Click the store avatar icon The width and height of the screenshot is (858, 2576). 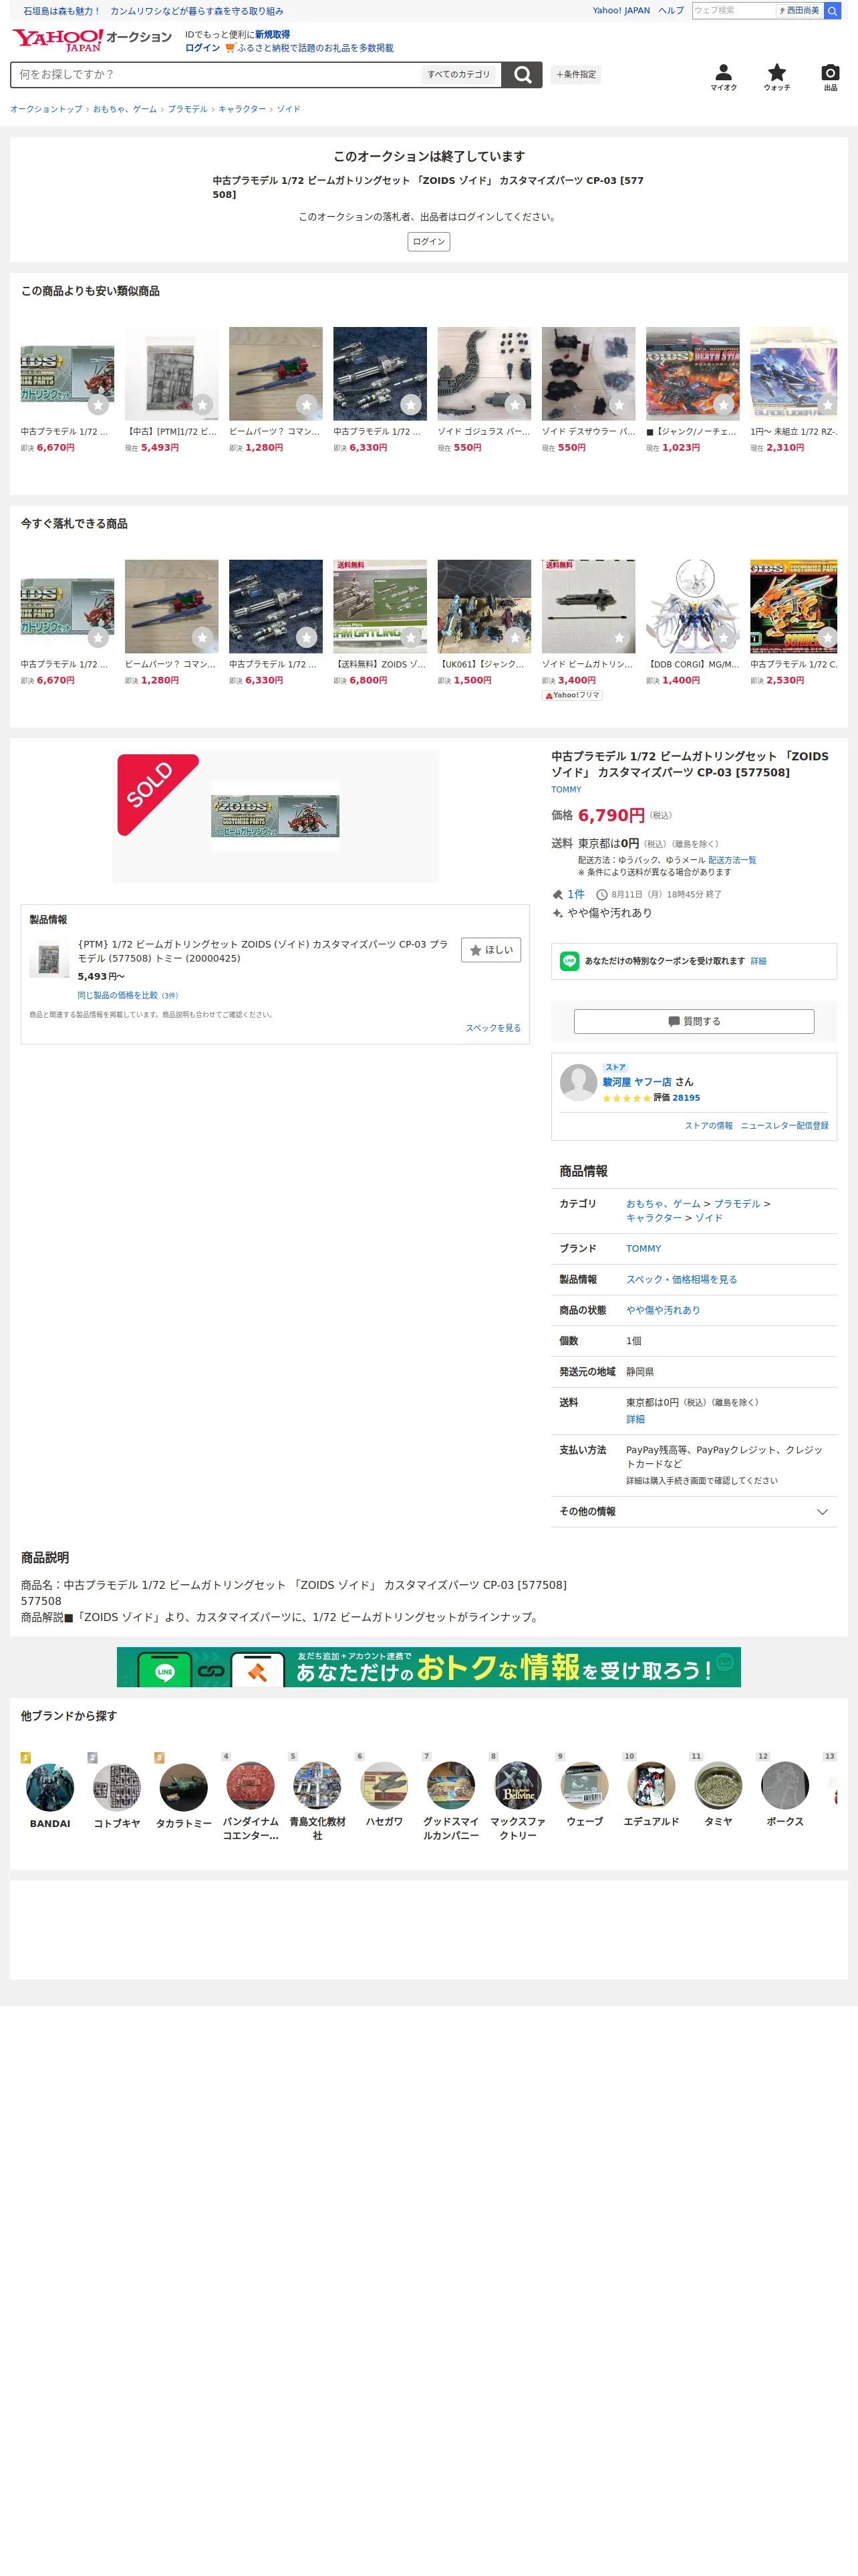(x=578, y=1083)
